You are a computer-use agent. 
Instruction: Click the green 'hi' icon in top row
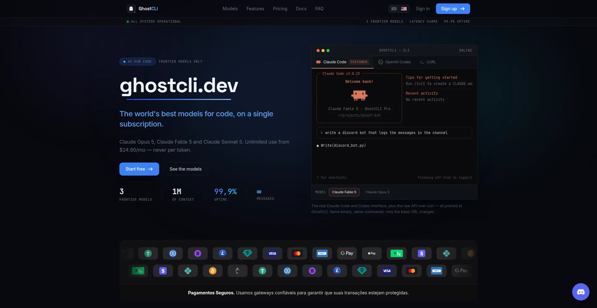[397, 253]
